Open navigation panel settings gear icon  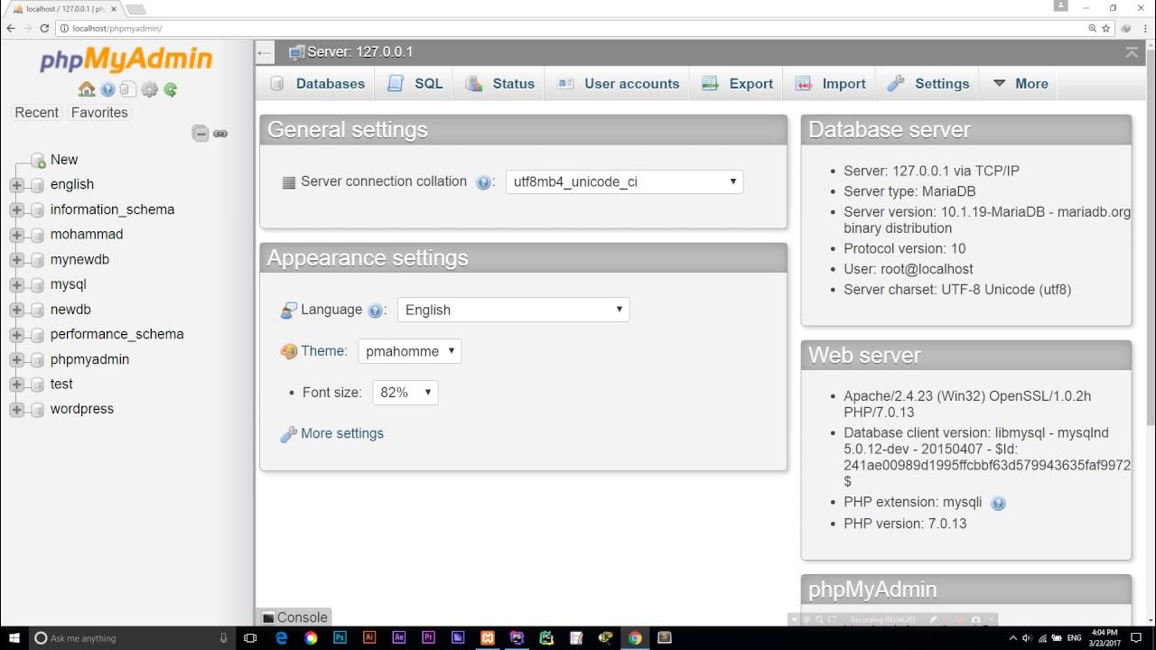tap(150, 89)
